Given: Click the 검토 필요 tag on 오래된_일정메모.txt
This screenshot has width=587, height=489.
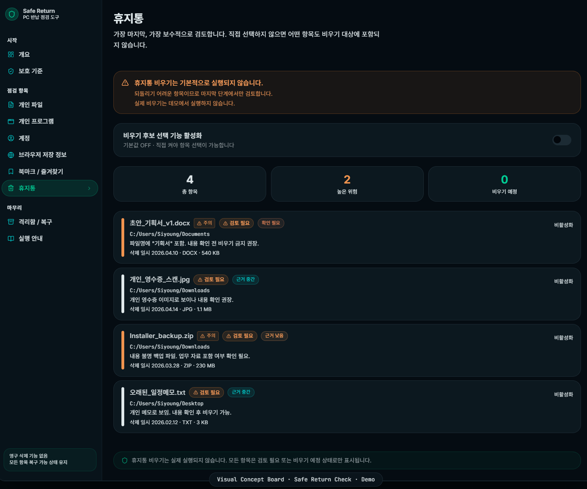Looking at the screenshot, I should 207,392.
